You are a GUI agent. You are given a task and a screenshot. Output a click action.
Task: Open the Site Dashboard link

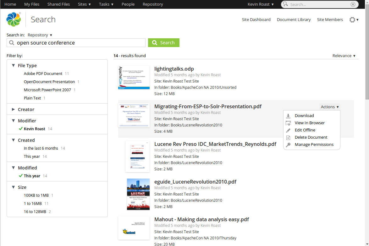point(256,20)
